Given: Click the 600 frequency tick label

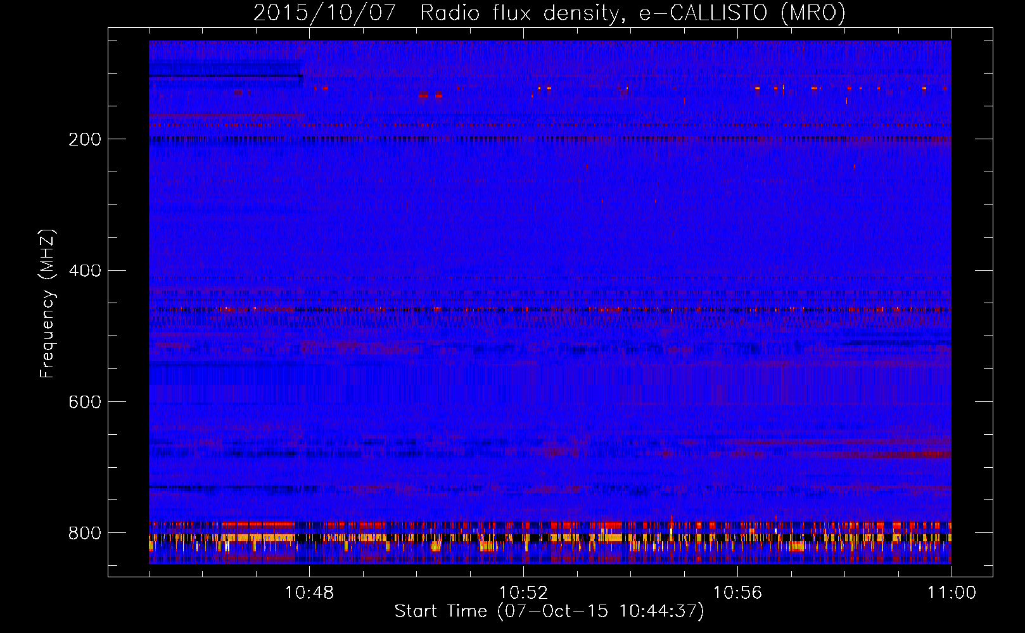Looking at the screenshot, I should 84,402.
